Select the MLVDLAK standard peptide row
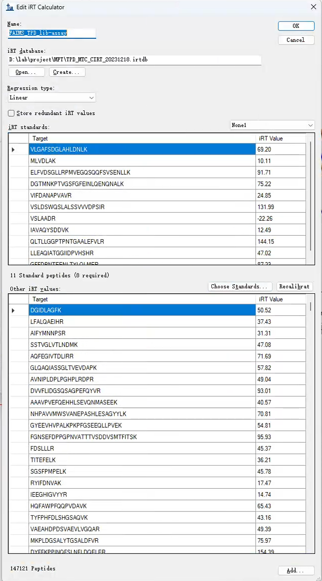The height and width of the screenshot is (581, 322). (x=141, y=161)
